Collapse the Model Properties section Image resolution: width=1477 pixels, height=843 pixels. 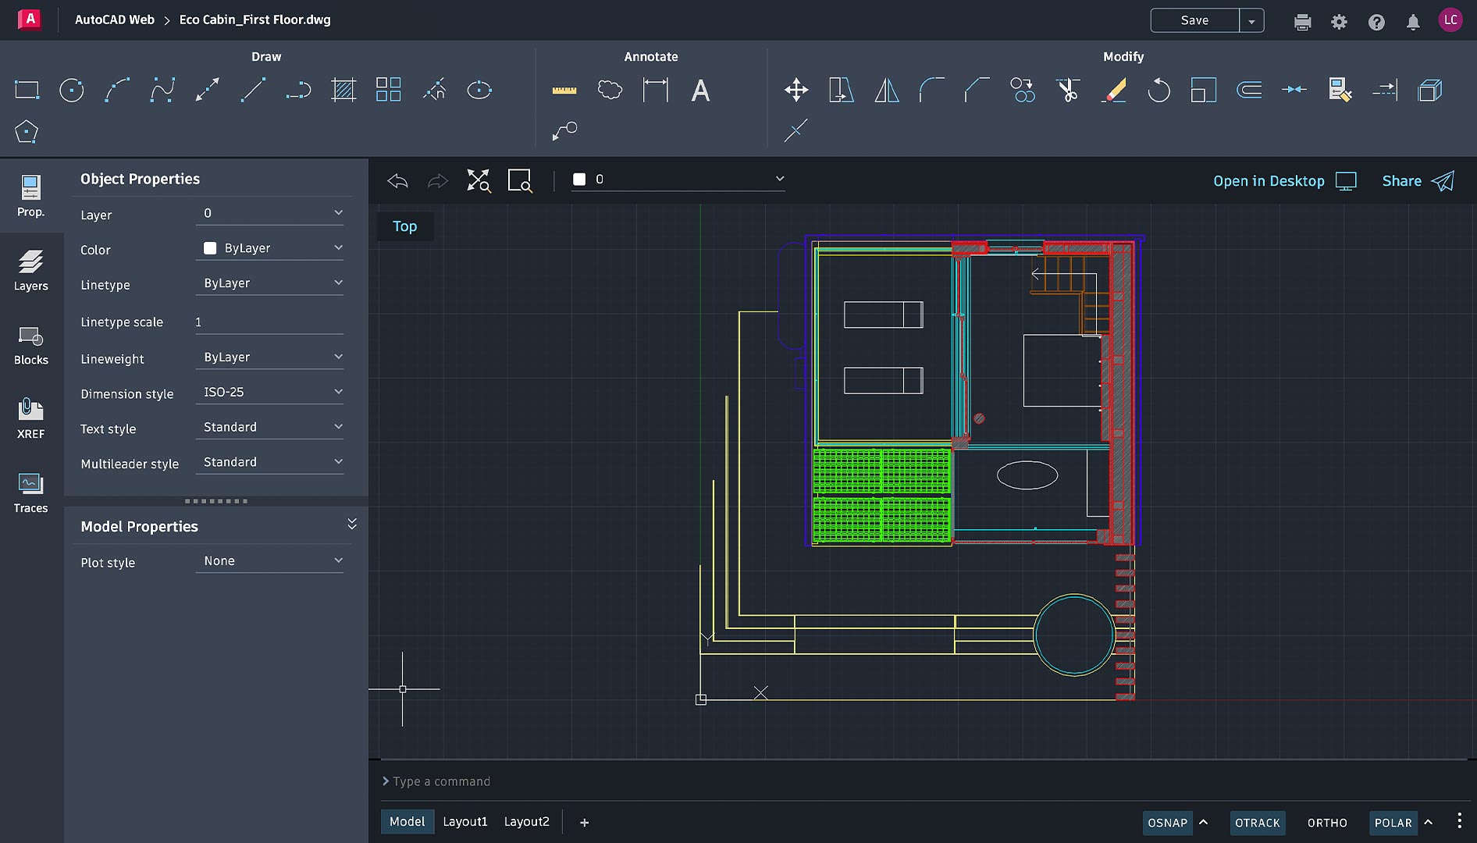click(352, 525)
